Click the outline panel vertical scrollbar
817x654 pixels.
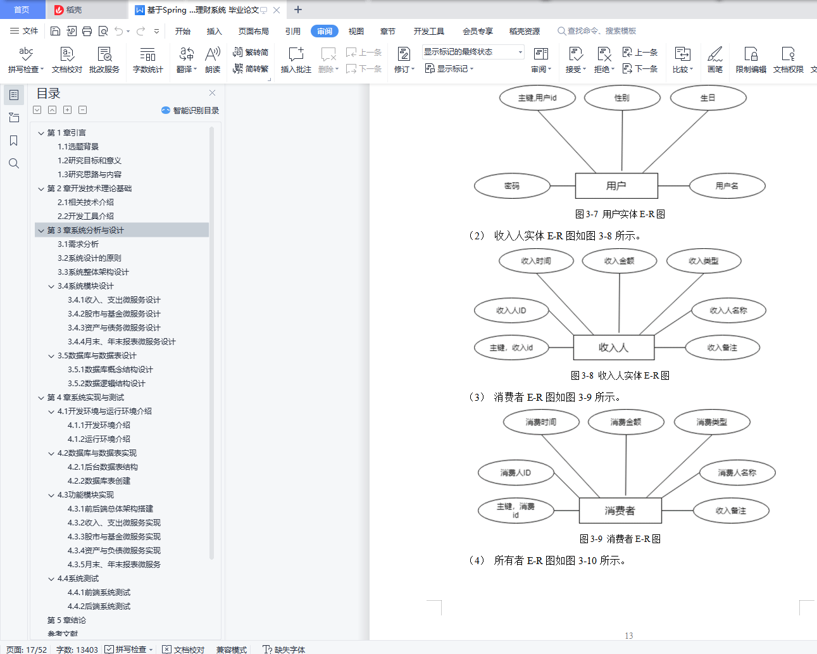coord(211,342)
